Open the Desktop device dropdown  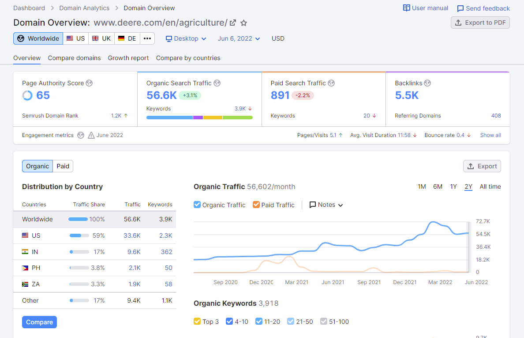tap(186, 39)
